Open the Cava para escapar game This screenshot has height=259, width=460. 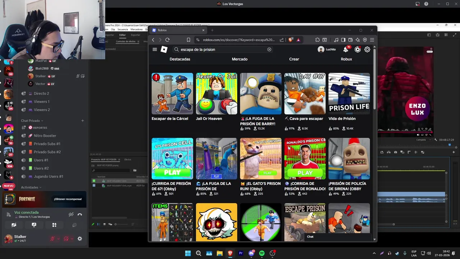[x=305, y=101]
